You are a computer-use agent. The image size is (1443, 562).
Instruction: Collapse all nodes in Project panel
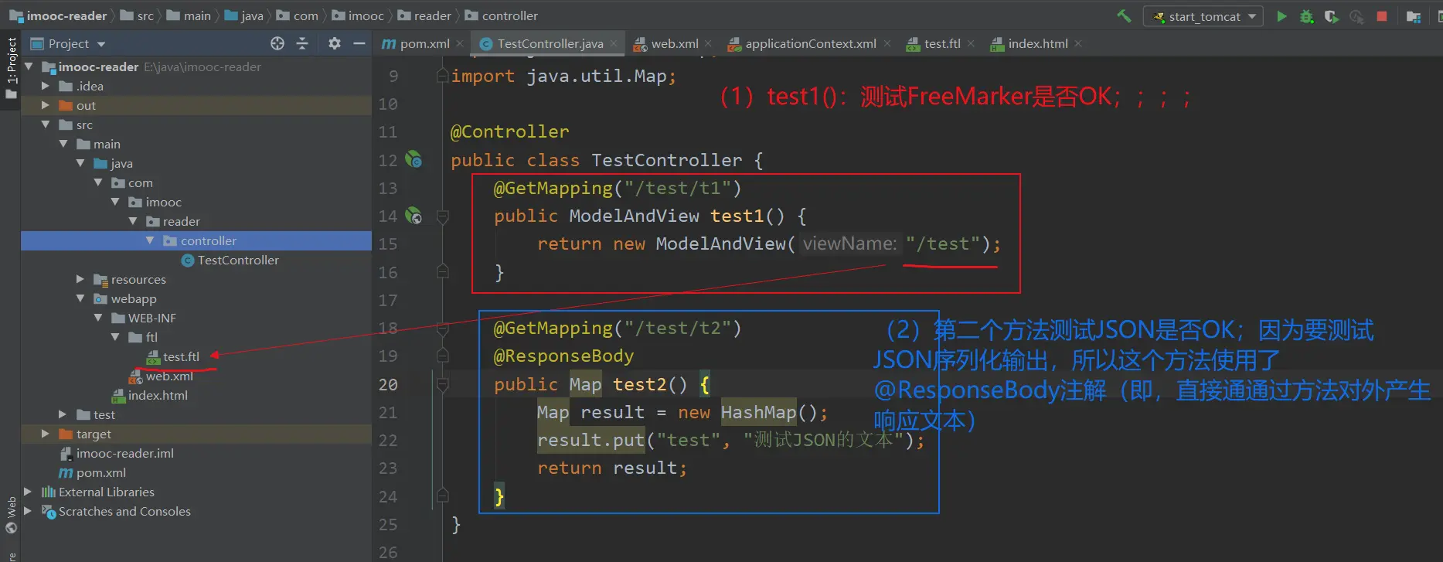click(302, 44)
